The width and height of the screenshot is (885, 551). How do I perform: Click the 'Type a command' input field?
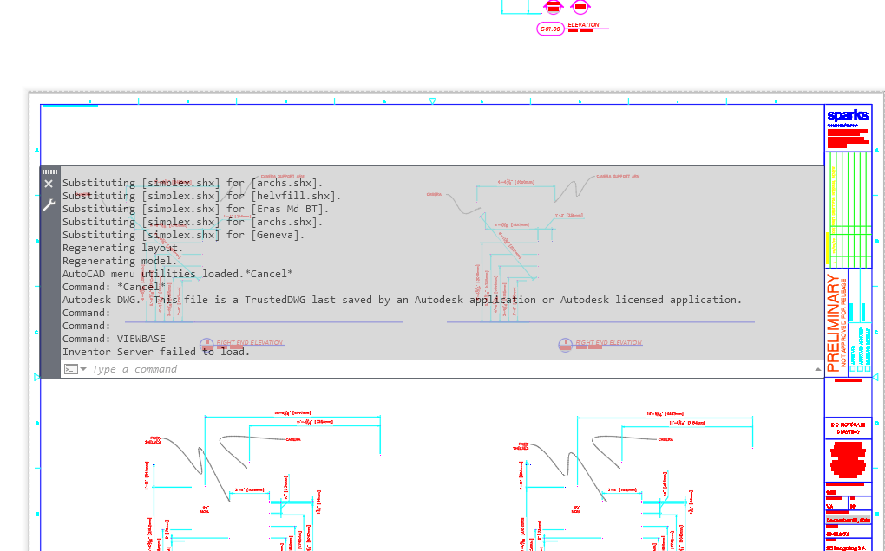click(434, 369)
